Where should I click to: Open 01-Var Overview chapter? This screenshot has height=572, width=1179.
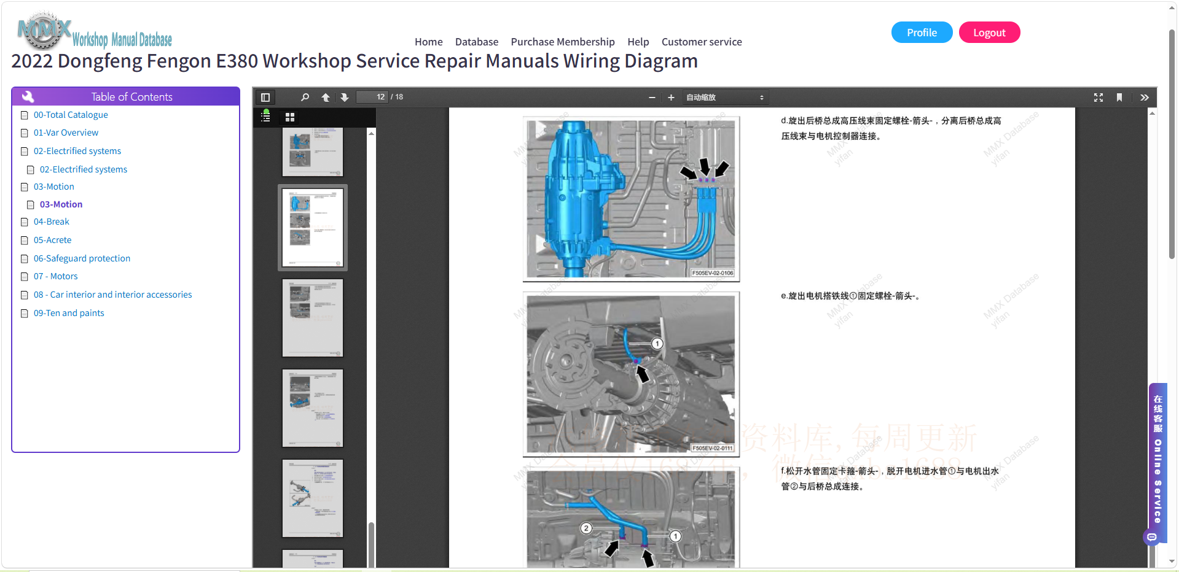[66, 133]
